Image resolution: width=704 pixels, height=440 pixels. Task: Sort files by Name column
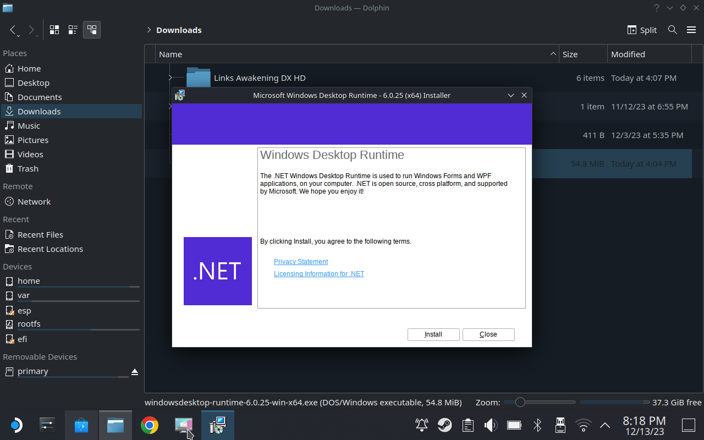point(358,54)
